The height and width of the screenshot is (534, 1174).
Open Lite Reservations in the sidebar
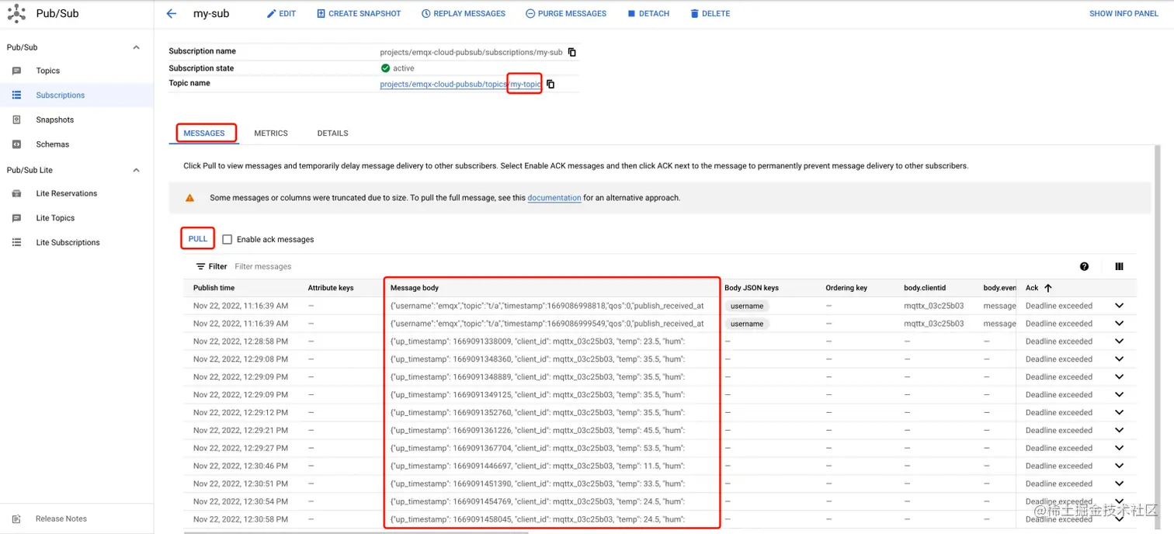(66, 193)
